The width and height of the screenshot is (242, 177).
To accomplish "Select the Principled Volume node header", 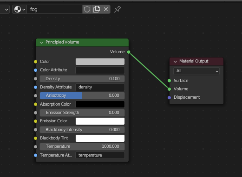I will click(82, 43).
